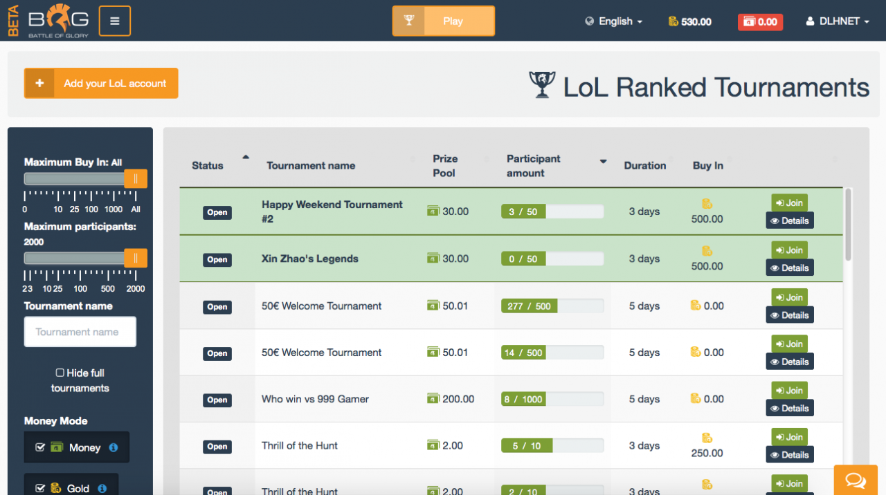Click the Open badge for Who win vs 999 Gamer
Screen dimensions: 886x495
217,400
